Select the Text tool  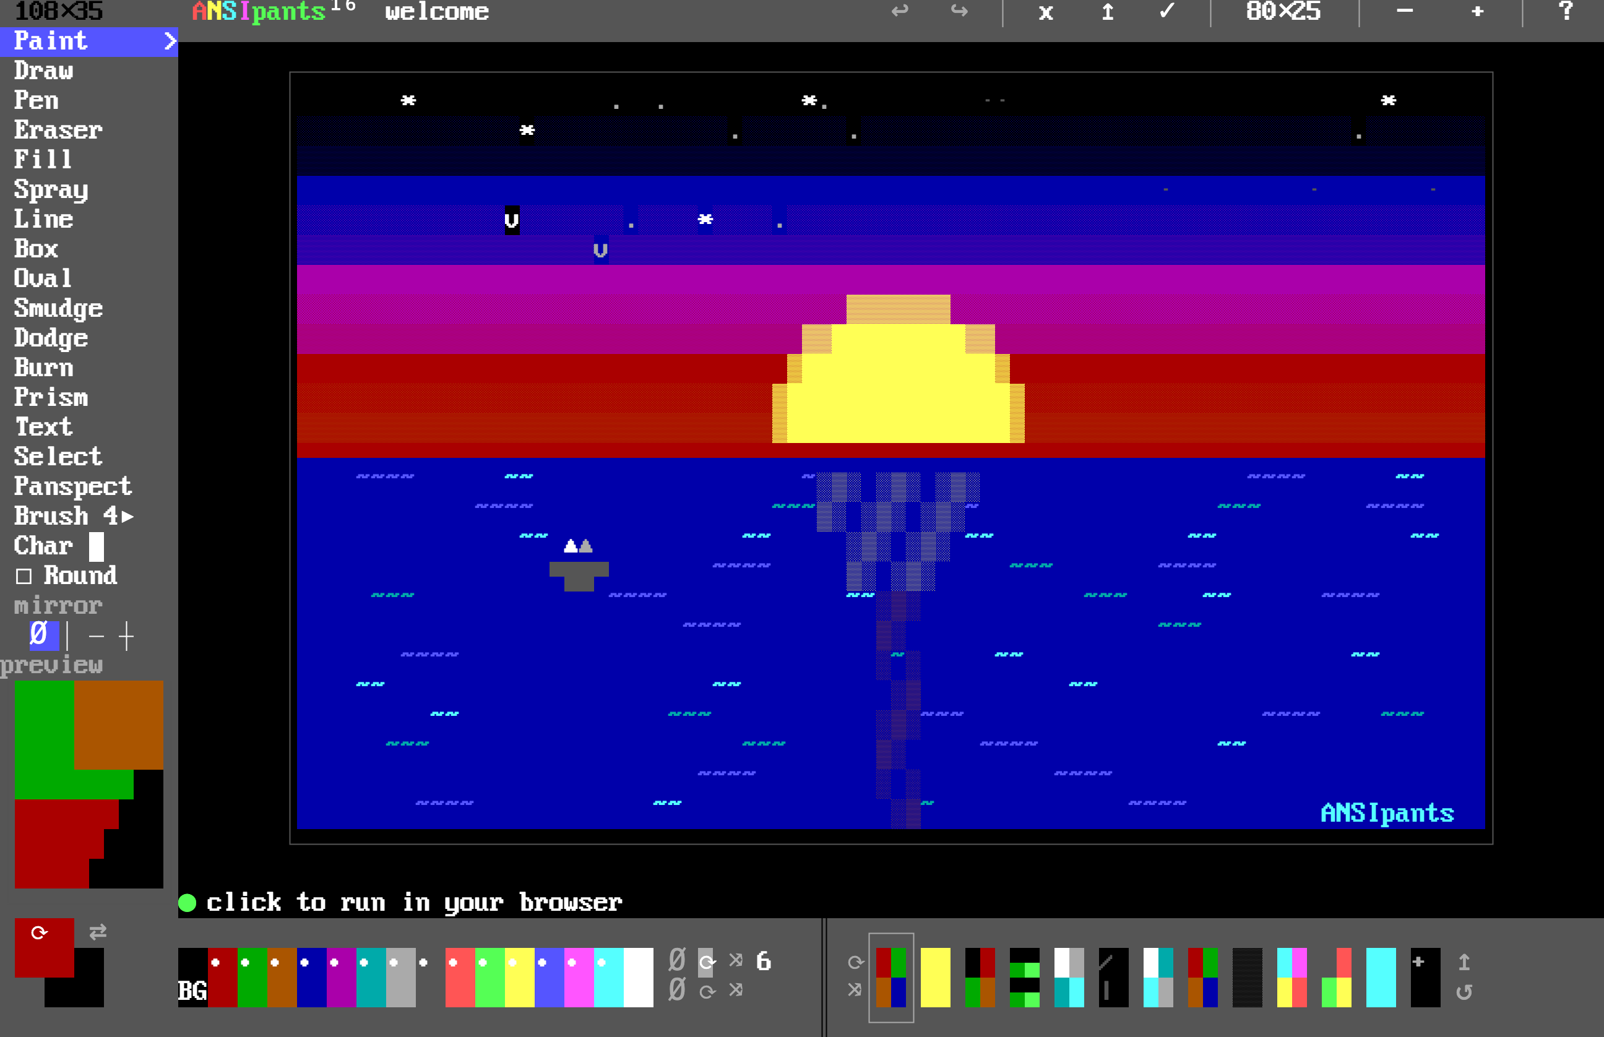(x=44, y=427)
